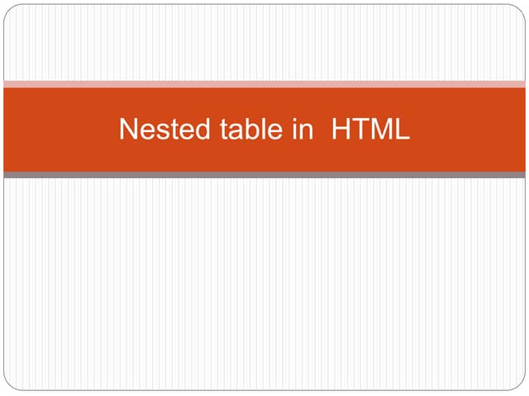Click the slide's rounded bottom border line
The image size is (529, 396).
pos(264,390)
